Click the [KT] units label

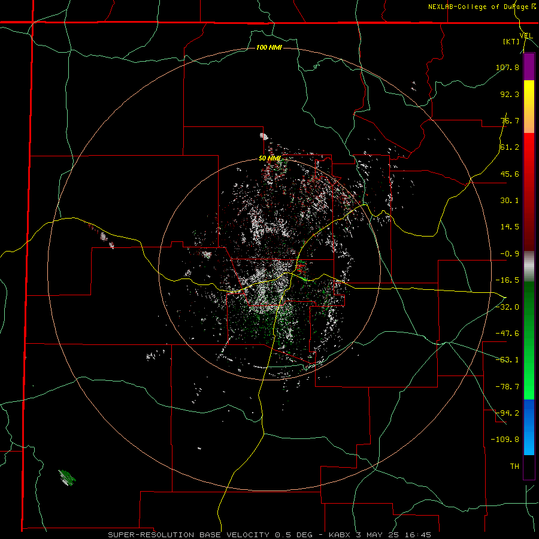tap(511, 42)
